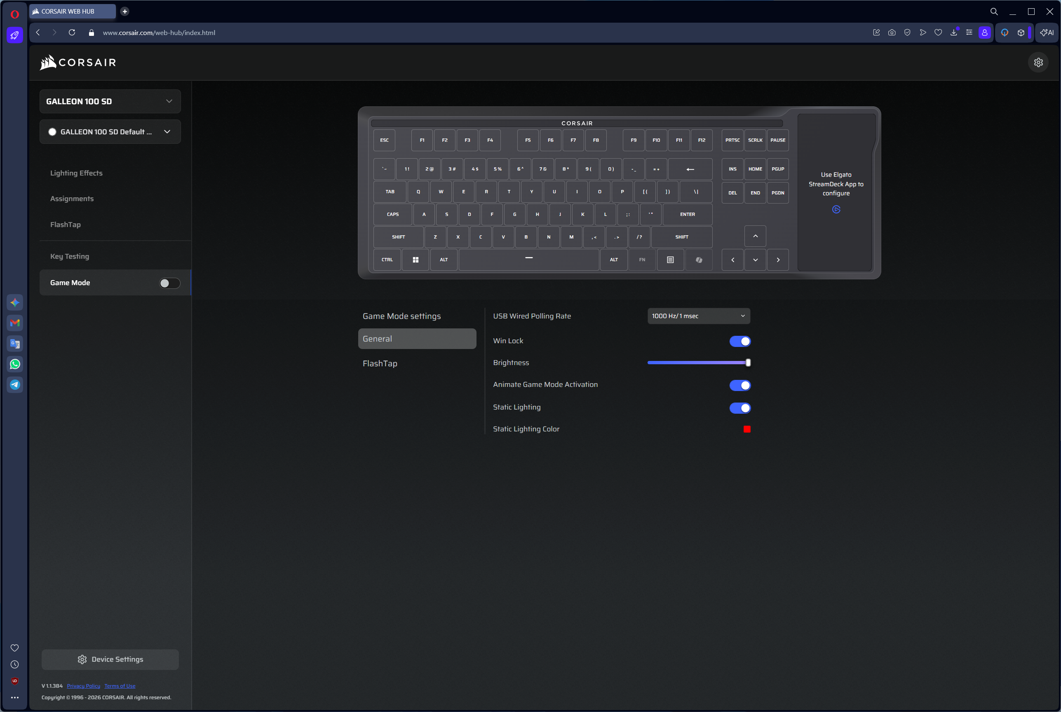Open the Privacy Policy link
The image size is (1061, 712).
[x=83, y=686]
